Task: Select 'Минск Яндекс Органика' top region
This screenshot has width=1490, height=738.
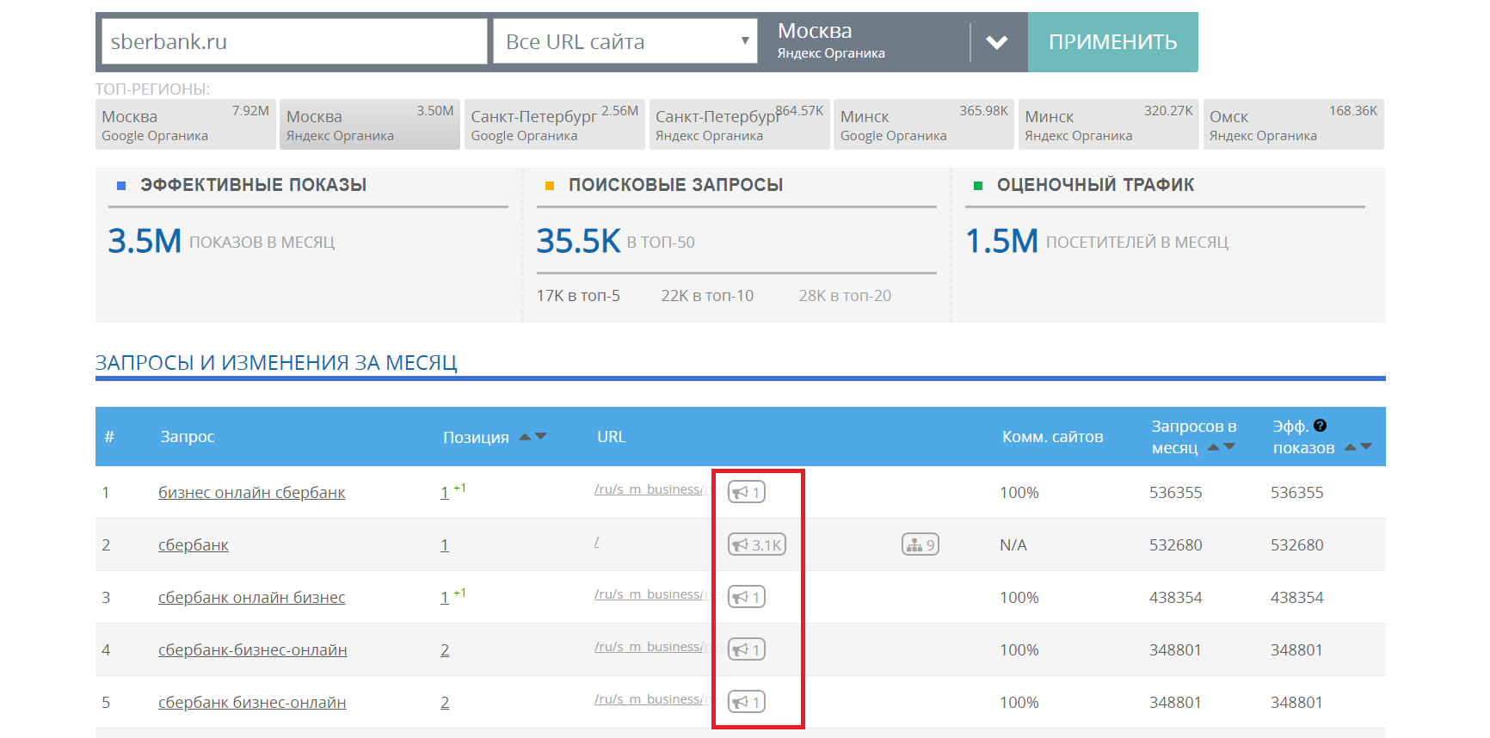Action: [x=1109, y=125]
